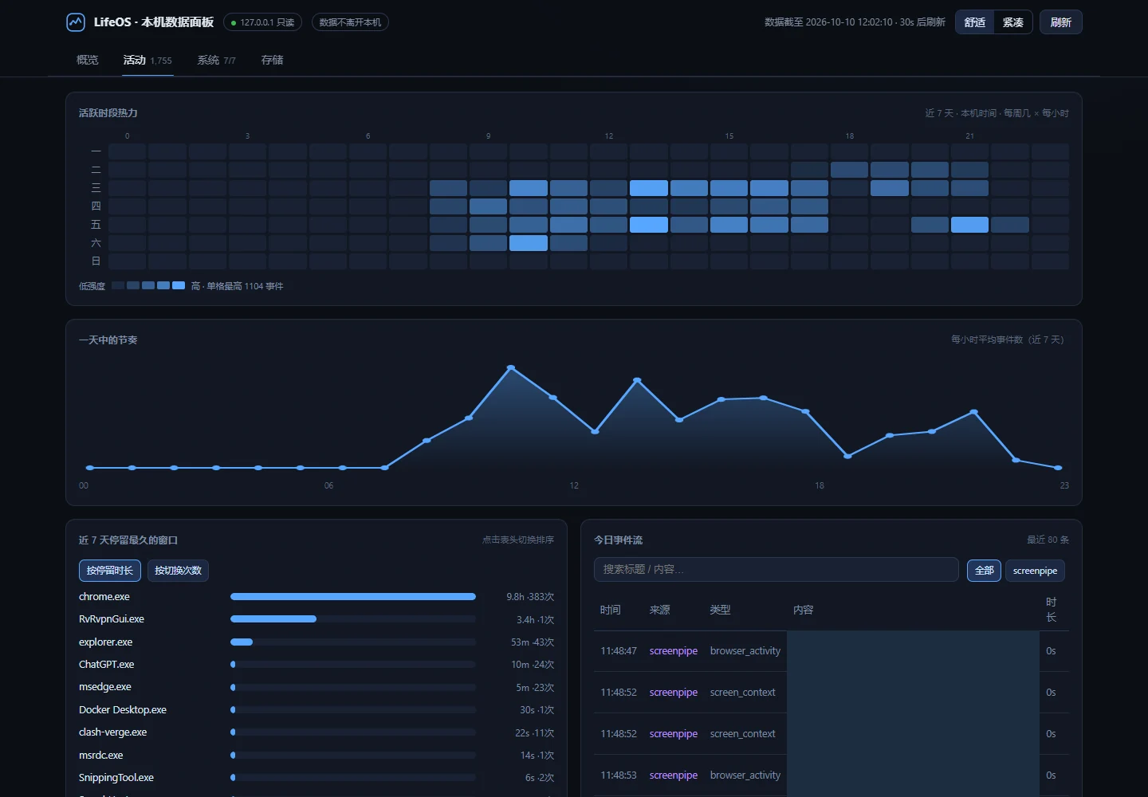This screenshot has width=1148, height=797.
Task: Click the bright heatmap cell for 五 at hour 21
Action: pyautogui.click(x=969, y=225)
